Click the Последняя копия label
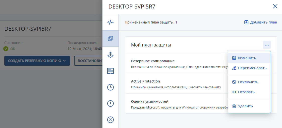The width and height of the screenshot is (282, 128). point(82,43)
